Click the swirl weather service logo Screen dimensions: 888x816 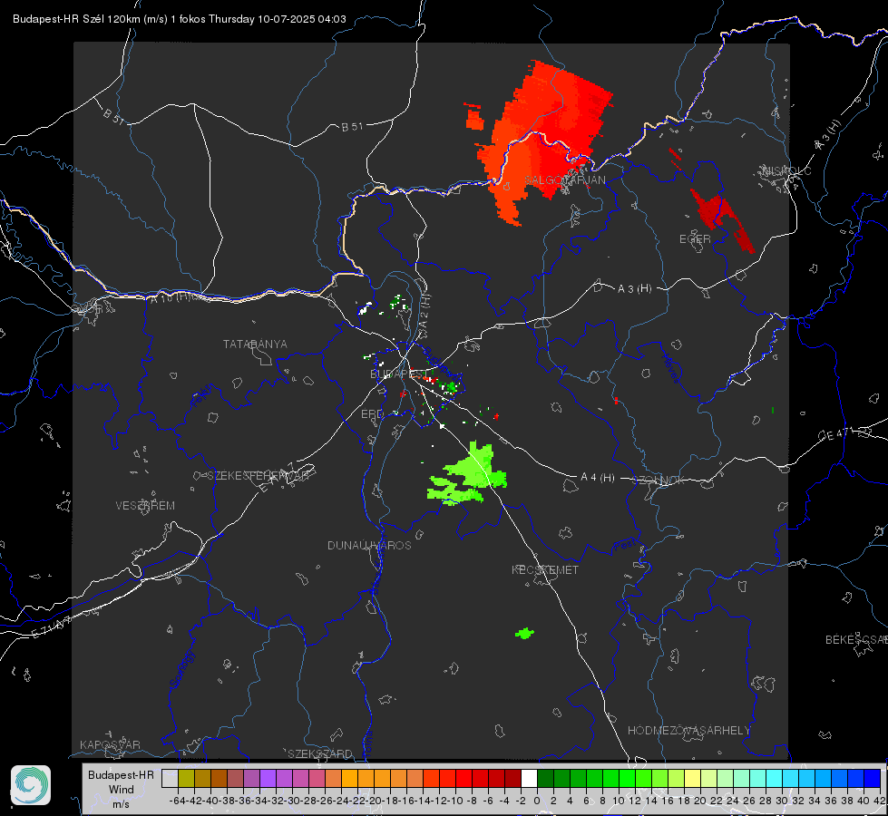31,785
